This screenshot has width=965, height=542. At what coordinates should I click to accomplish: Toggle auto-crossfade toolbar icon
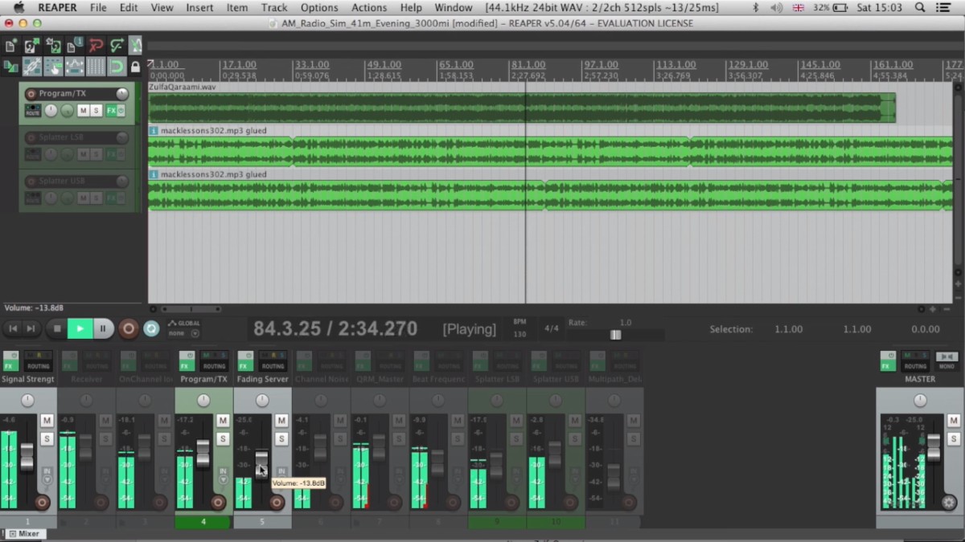coord(10,66)
